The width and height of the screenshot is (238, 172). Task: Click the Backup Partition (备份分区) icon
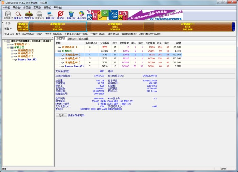(82, 15)
